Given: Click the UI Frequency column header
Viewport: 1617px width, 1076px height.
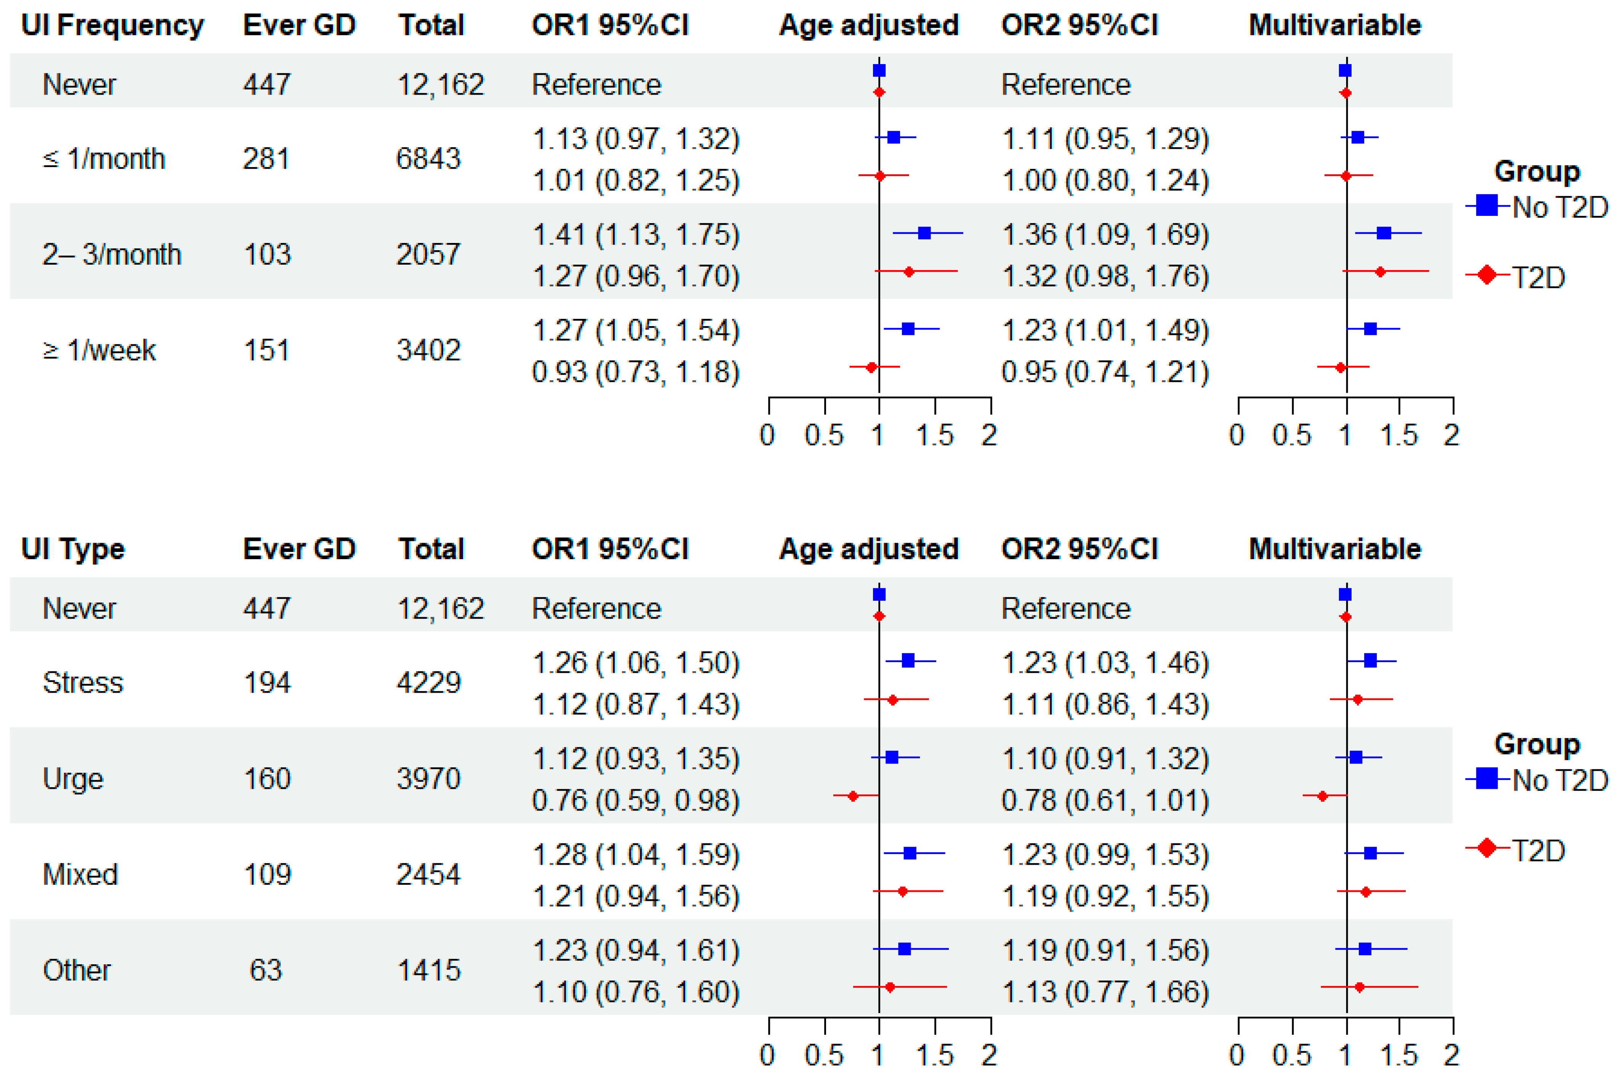Looking at the screenshot, I should point(113,26).
